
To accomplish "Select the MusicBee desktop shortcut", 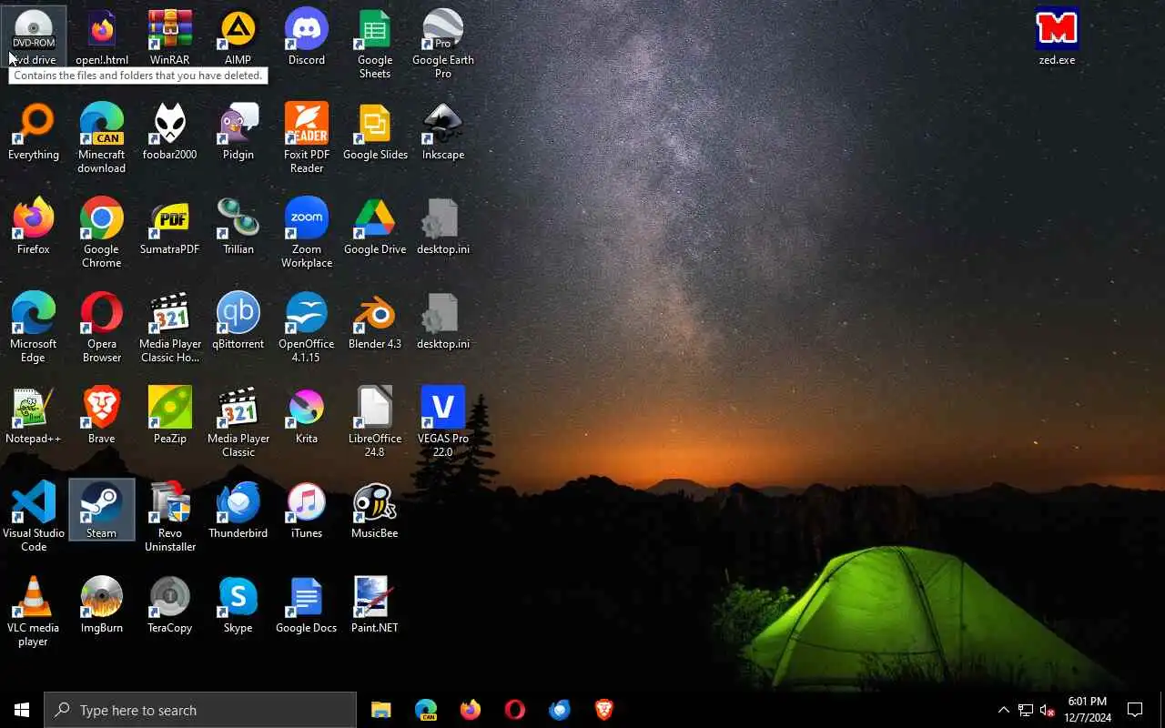I will click(x=375, y=511).
